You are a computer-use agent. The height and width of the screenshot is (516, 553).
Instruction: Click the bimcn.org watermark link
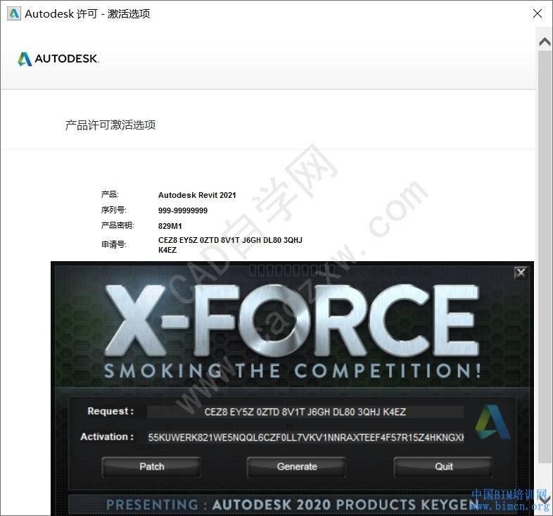coord(509,507)
